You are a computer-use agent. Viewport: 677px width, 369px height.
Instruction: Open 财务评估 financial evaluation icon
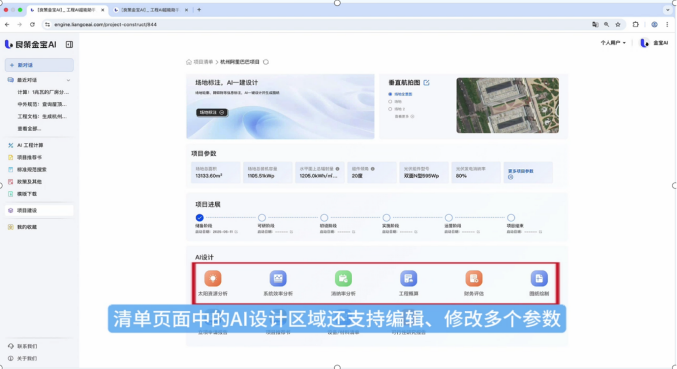click(474, 278)
